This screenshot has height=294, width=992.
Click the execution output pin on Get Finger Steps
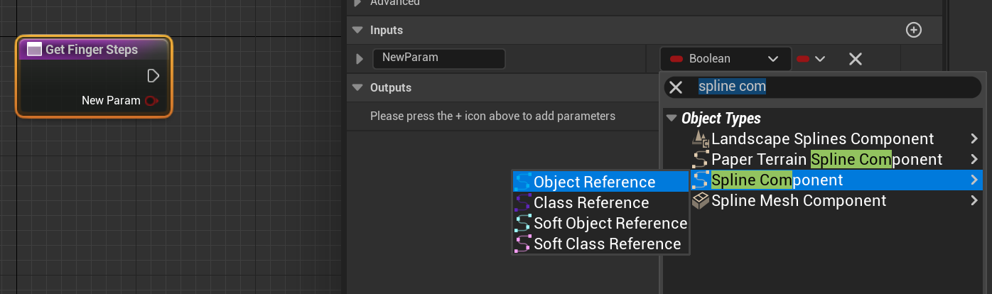coord(153,75)
